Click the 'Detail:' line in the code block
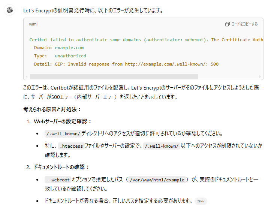Screen dimensions: 268x205 [x=126, y=64]
